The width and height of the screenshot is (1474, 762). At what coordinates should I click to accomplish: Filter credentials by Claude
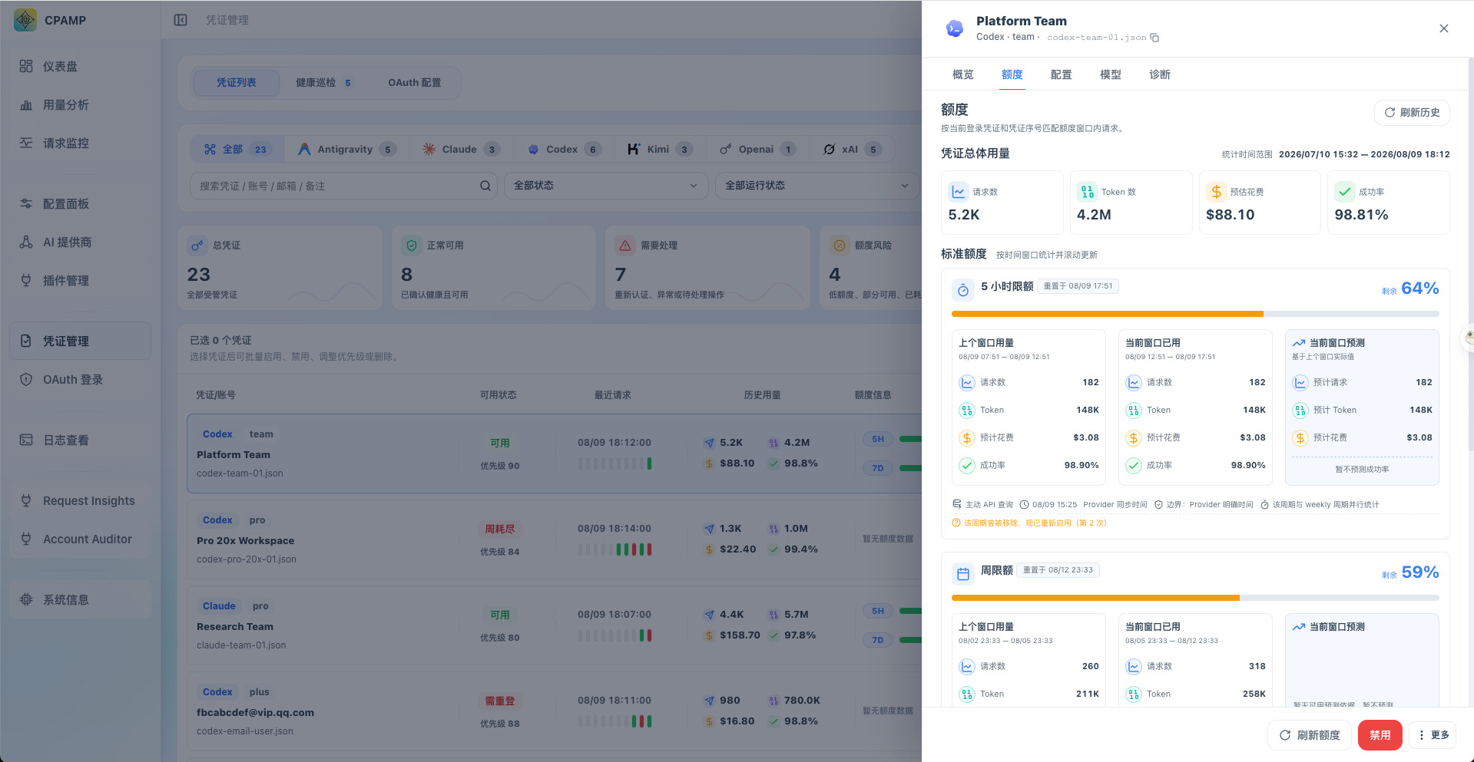(462, 150)
